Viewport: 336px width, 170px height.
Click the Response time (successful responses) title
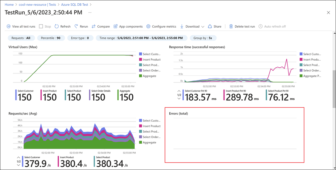pos(197,47)
